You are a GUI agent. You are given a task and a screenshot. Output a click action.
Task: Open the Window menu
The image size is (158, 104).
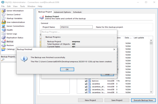[x=31, y=6]
